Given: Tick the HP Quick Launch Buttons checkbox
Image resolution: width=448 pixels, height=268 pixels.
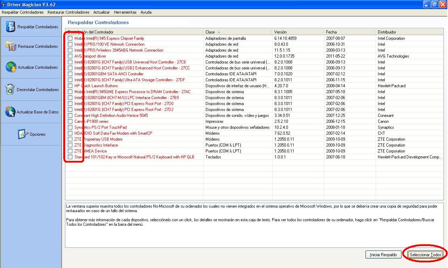Looking at the screenshot, I should [70, 86].
